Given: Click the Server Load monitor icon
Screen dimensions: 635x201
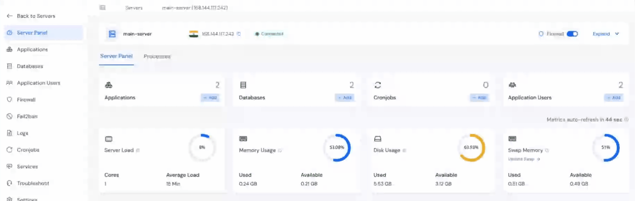Looking at the screenshot, I should pos(109,139).
